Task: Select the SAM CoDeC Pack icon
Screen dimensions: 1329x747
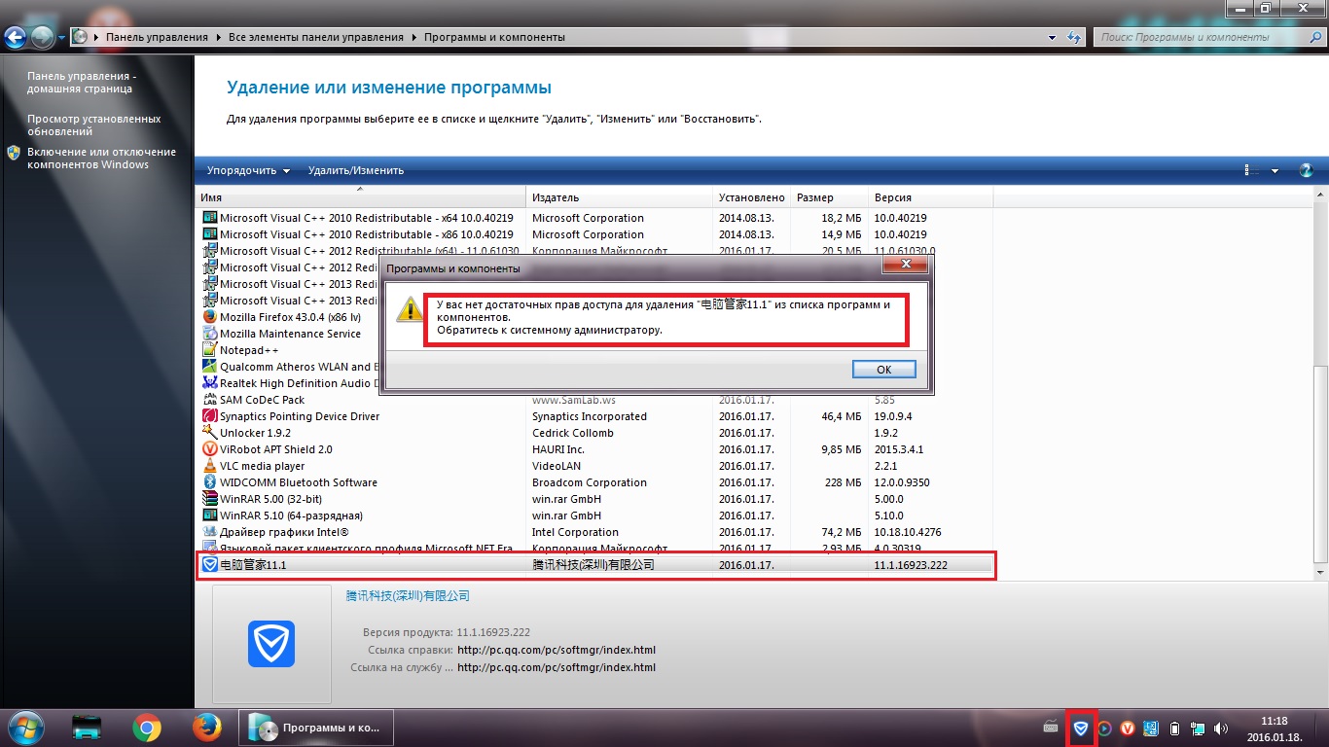Action: [x=209, y=400]
